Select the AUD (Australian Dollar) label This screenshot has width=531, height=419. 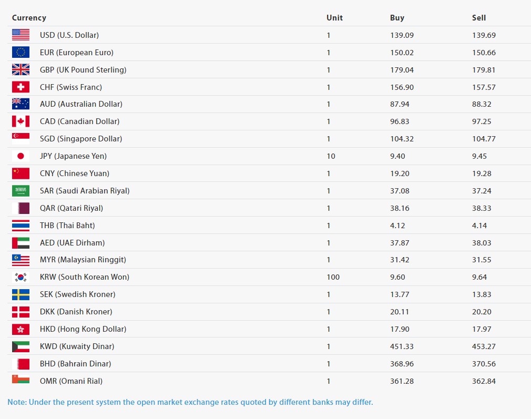click(x=81, y=104)
